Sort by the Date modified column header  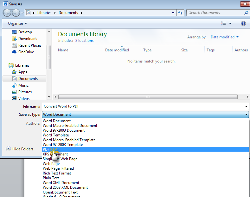point(117,50)
